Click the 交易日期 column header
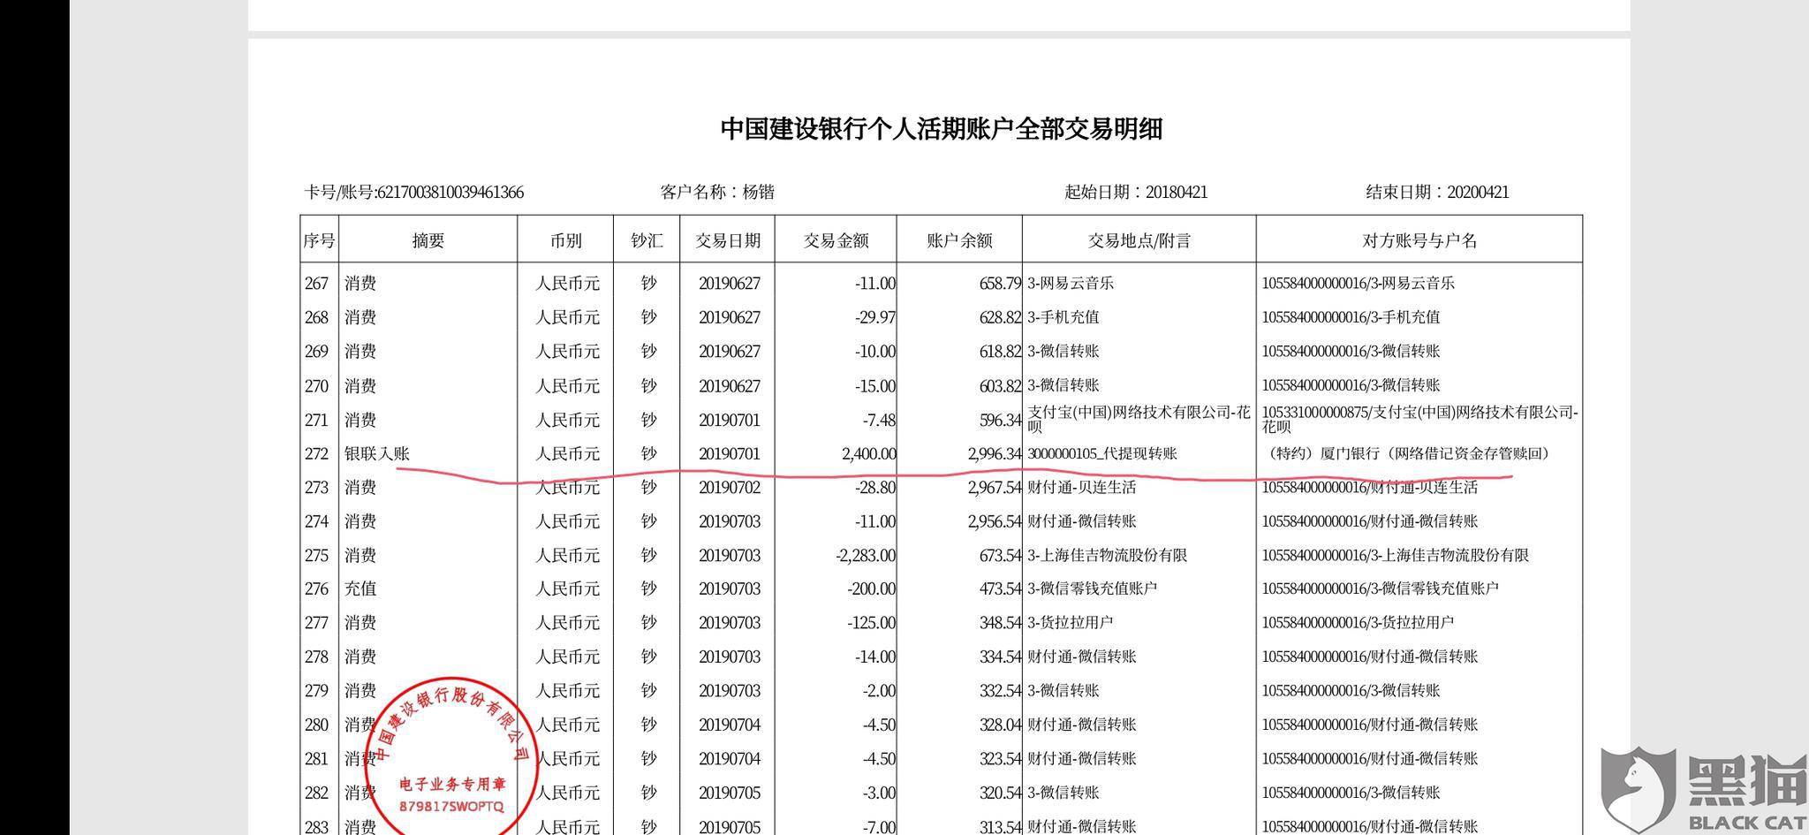 point(727,240)
